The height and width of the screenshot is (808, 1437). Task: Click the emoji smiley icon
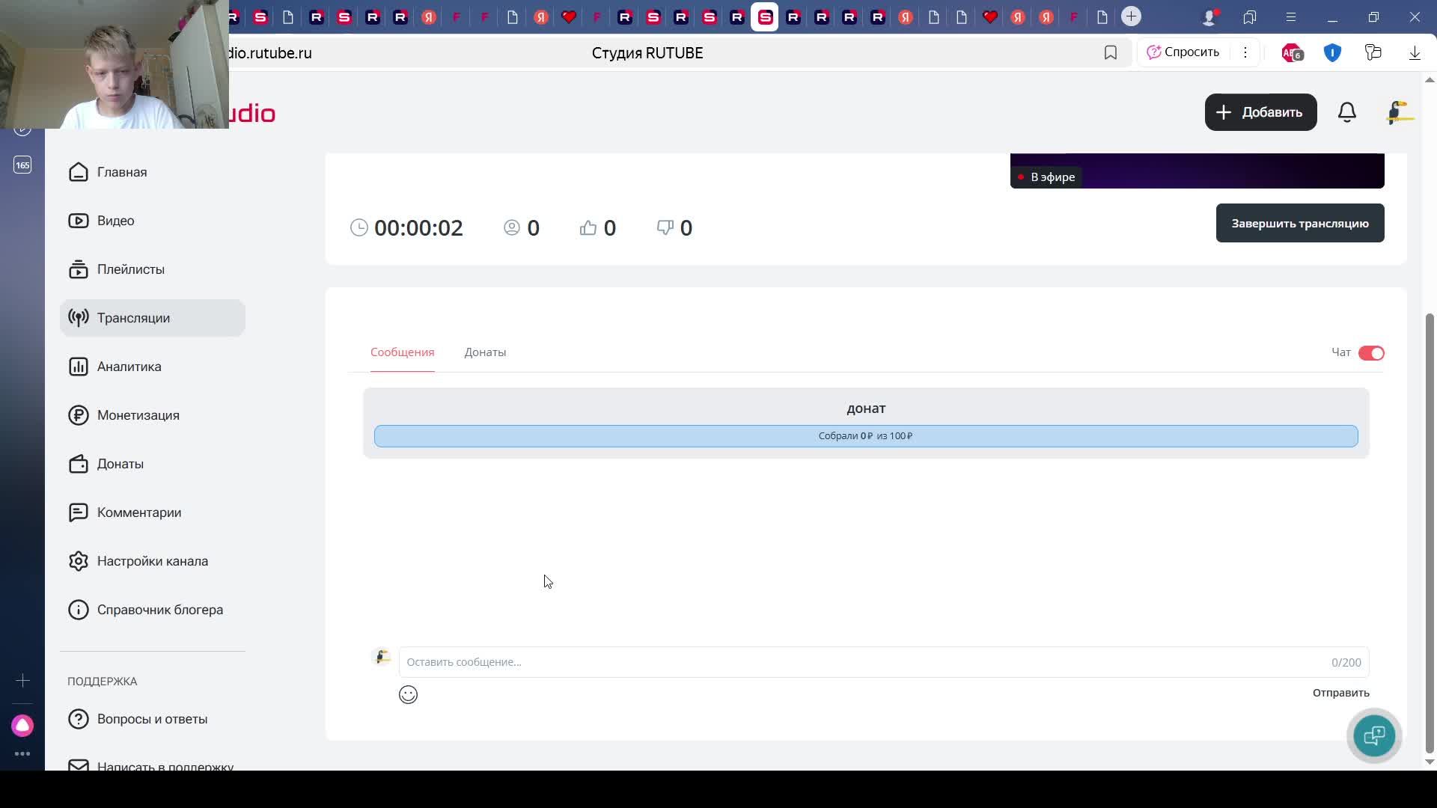coord(408,695)
